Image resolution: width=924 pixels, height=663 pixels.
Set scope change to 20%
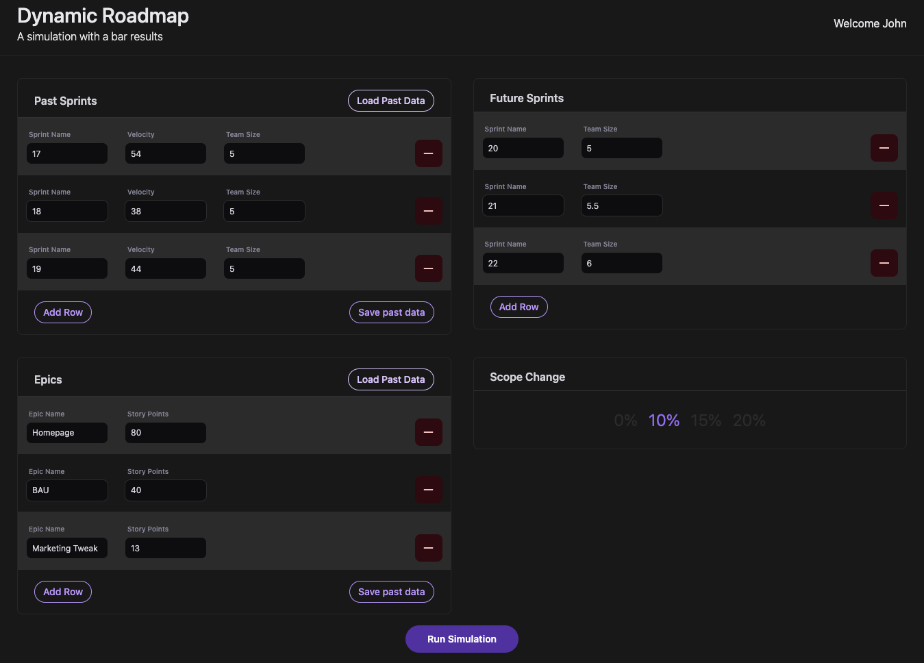click(749, 421)
